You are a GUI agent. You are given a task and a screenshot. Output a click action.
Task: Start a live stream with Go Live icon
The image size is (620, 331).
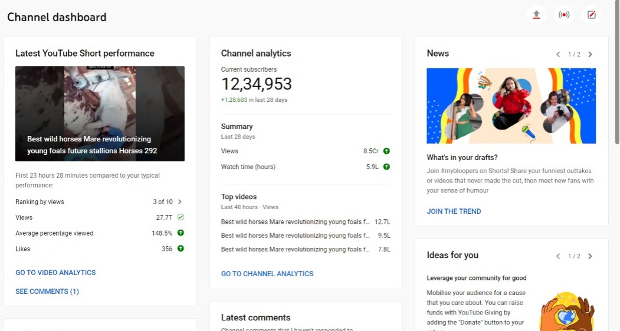(x=564, y=15)
